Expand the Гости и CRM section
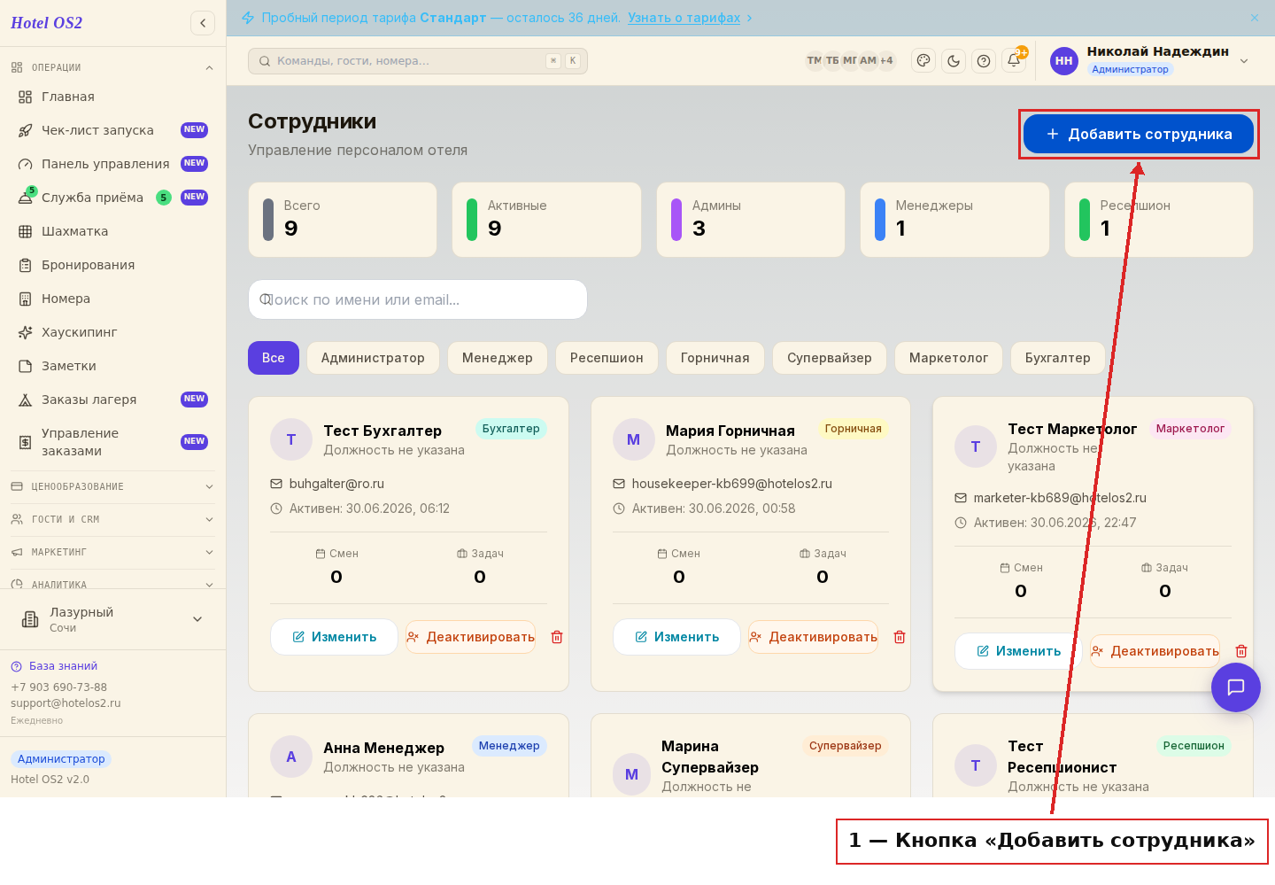Screen dimensions: 1275x885 click(113, 519)
